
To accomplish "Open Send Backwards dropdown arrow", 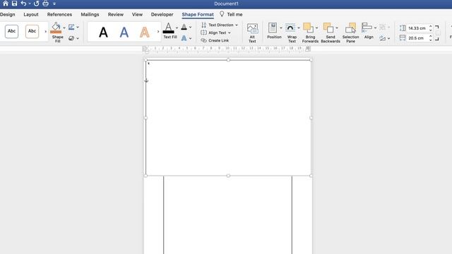I will pyautogui.click(x=337, y=28).
